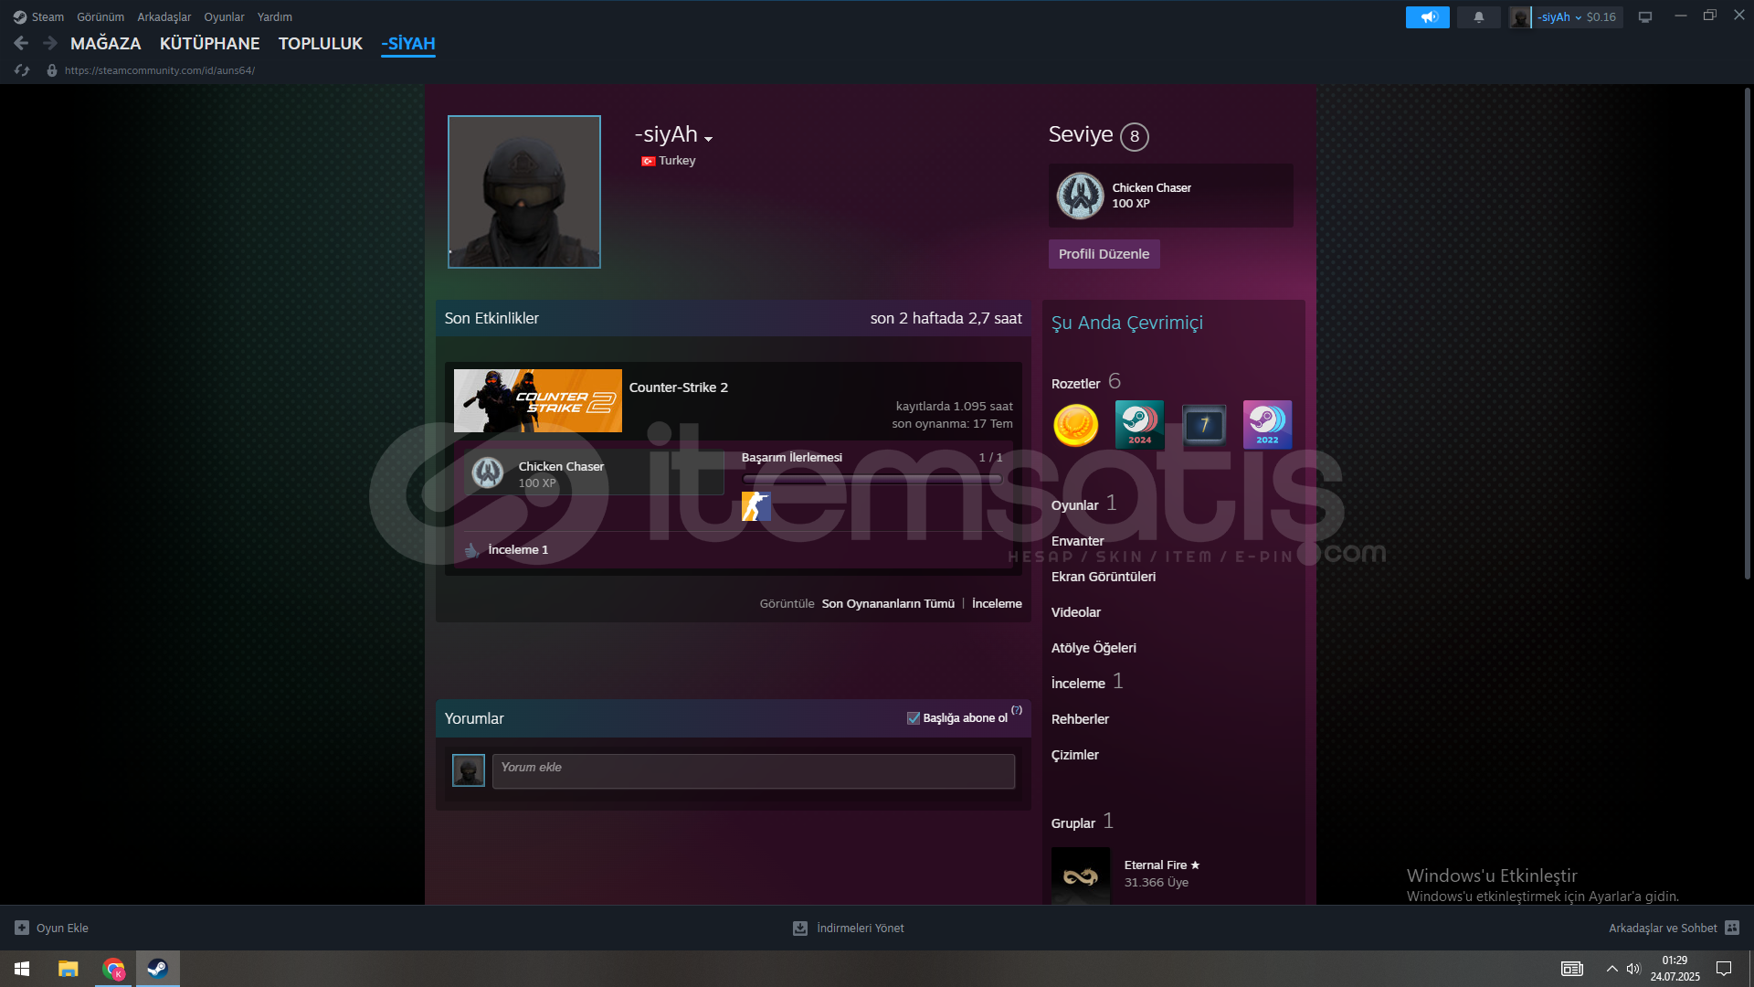Click the download manager icon
Viewport: 1754px width, 987px height.
[800, 928]
